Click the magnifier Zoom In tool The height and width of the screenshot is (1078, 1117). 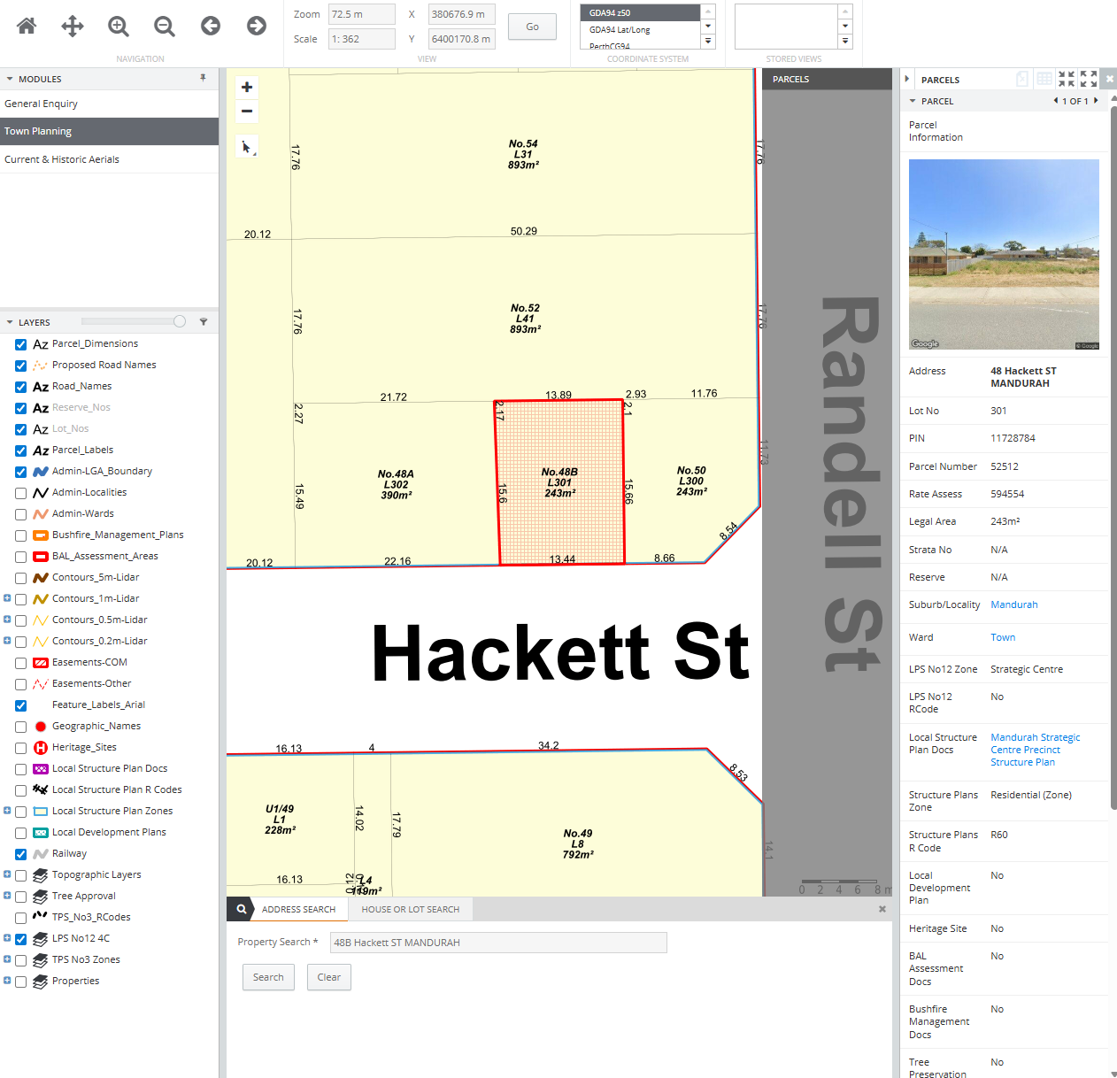[119, 26]
